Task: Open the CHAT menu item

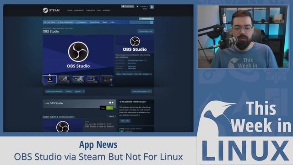Action: 99,11
